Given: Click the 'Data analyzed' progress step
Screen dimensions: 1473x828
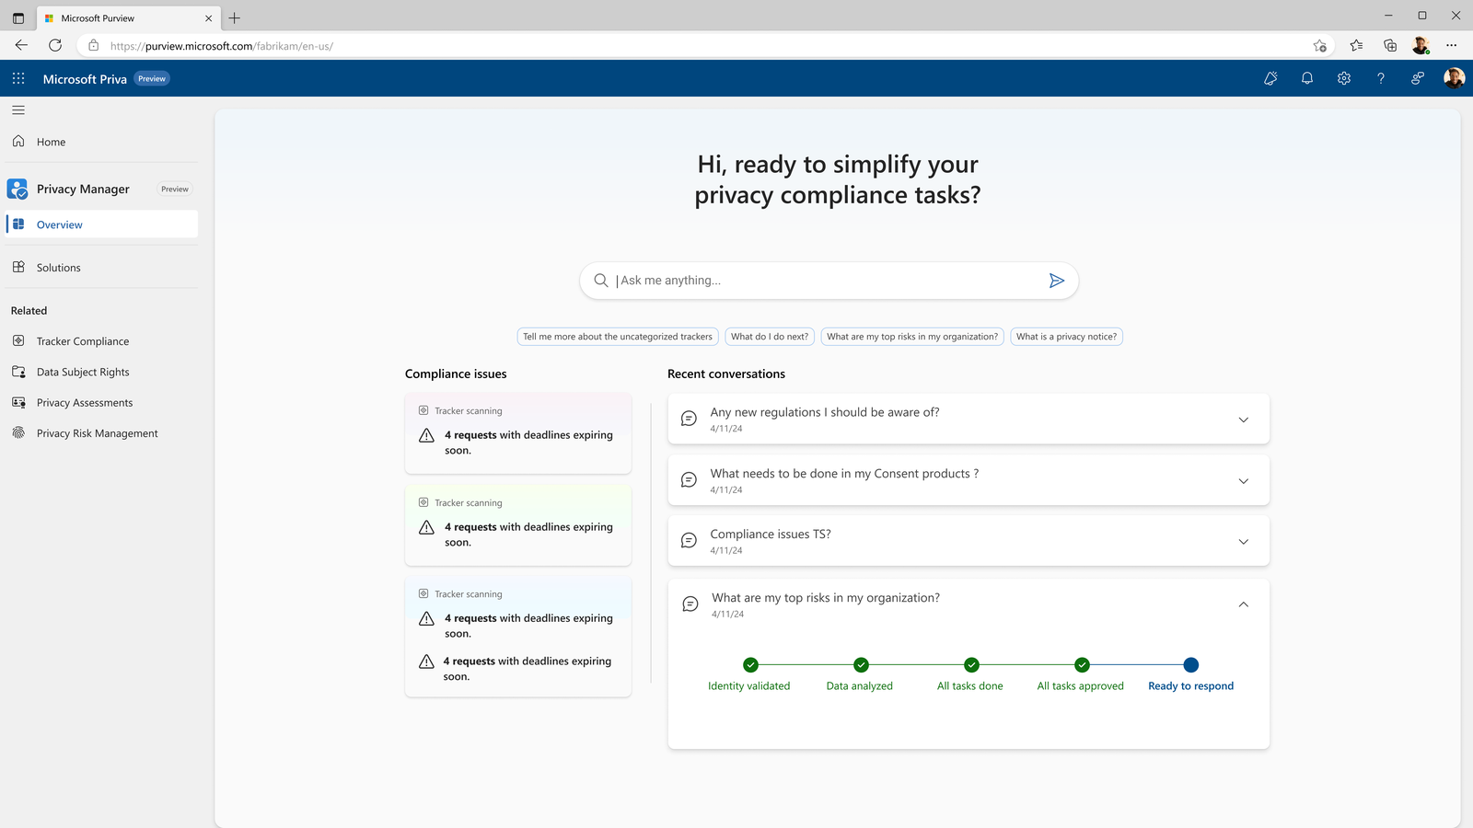Looking at the screenshot, I should (x=860, y=674).
